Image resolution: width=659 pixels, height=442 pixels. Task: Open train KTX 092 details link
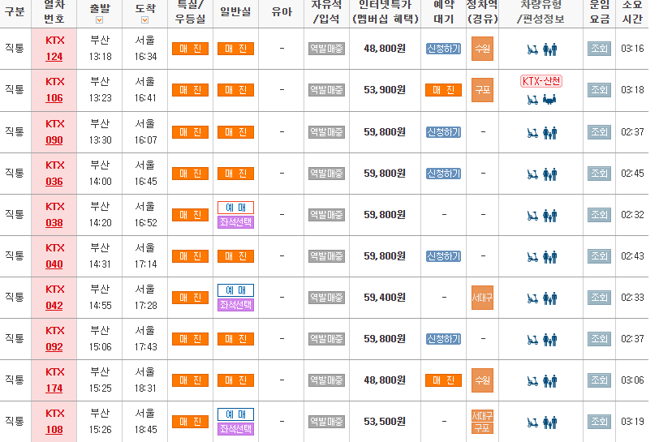pyautogui.click(x=54, y=347)
